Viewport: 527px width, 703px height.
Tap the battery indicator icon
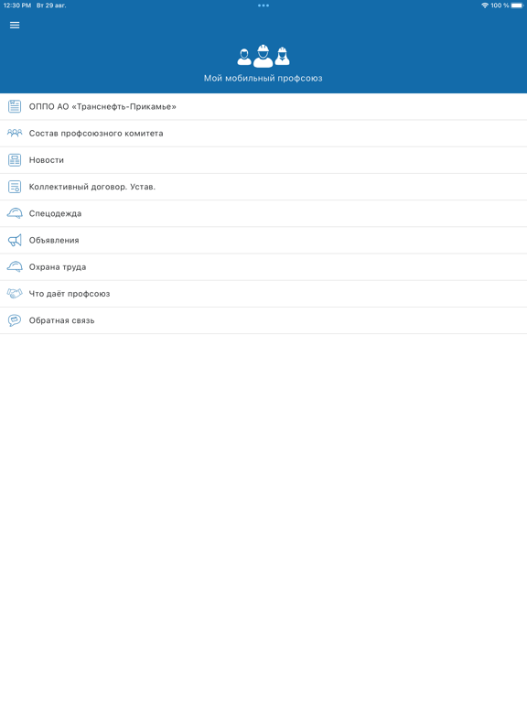click(517, 5)
